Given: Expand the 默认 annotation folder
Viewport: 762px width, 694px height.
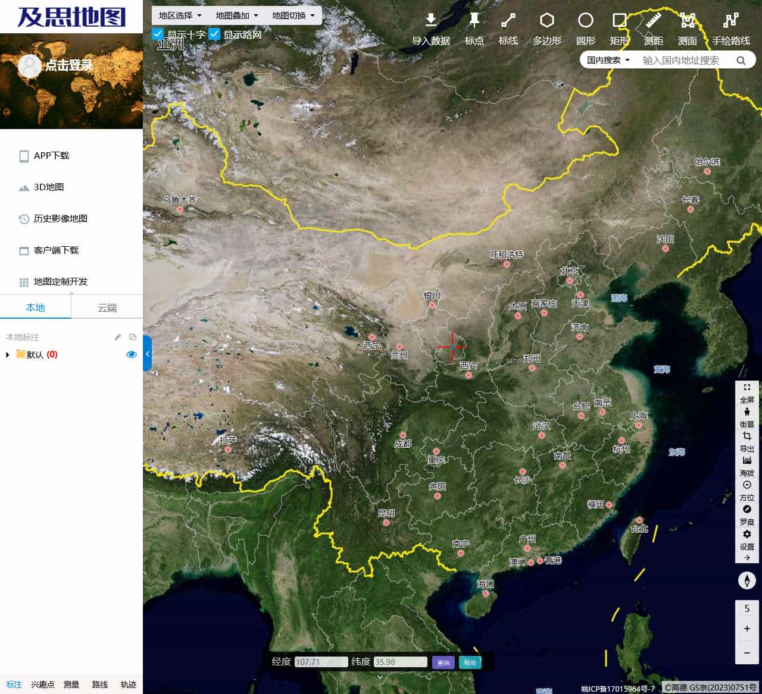Looking at the screenshot, I should coord(7,354).
